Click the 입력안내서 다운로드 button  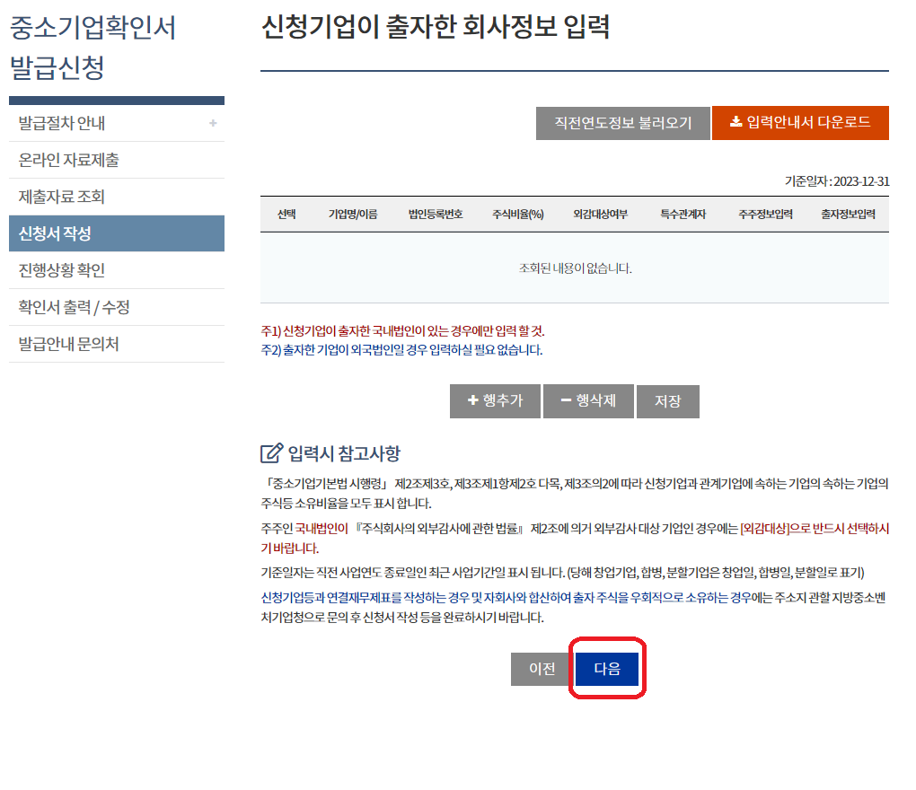coord(799,123)
